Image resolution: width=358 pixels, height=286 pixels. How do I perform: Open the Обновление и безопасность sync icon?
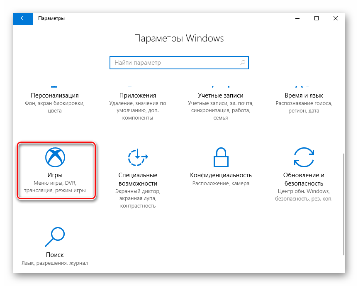(x=304, y=157)
